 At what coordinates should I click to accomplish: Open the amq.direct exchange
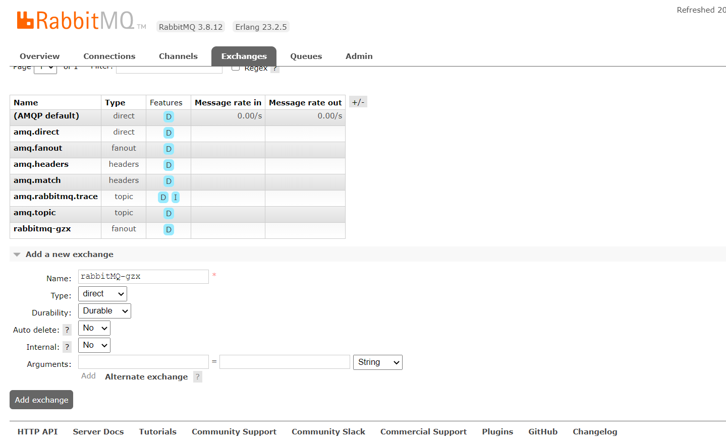click(x=36, y=132)
